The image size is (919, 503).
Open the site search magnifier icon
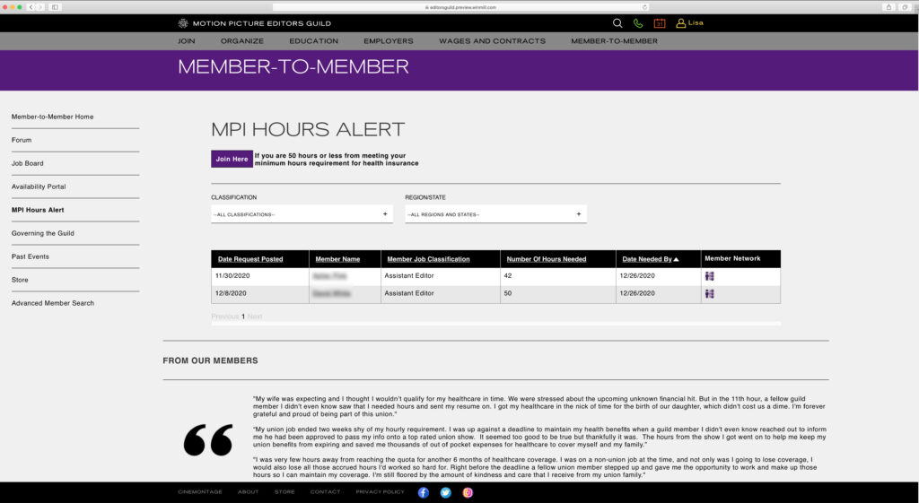[x=617, y=23]
